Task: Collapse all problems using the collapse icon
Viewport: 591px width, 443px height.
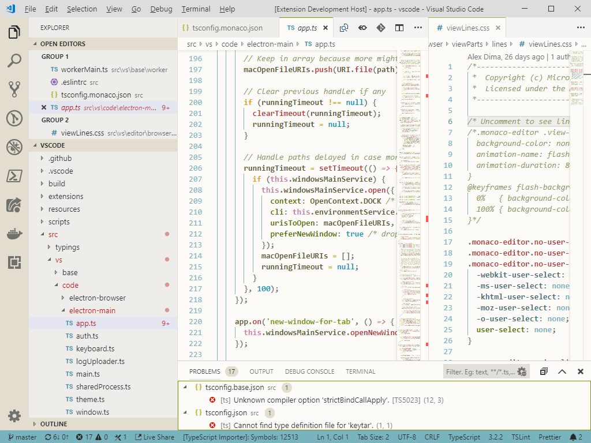Action: pyautogui.click(x=544, y=372)
